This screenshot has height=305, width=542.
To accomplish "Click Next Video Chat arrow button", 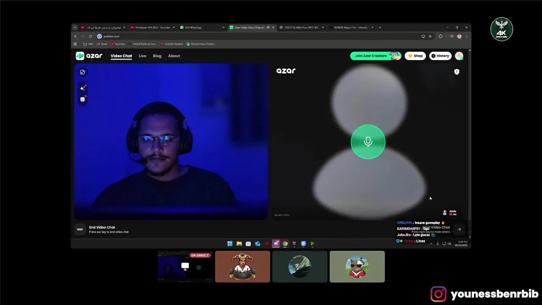I will click(x=459, y=229).
